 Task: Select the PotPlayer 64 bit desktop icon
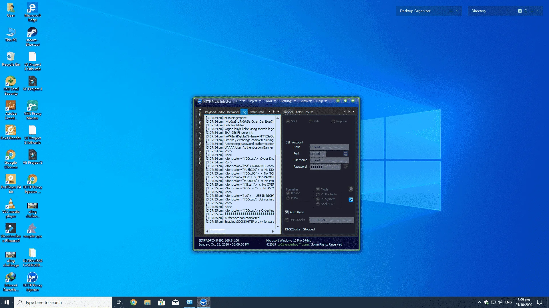point(11,184)
